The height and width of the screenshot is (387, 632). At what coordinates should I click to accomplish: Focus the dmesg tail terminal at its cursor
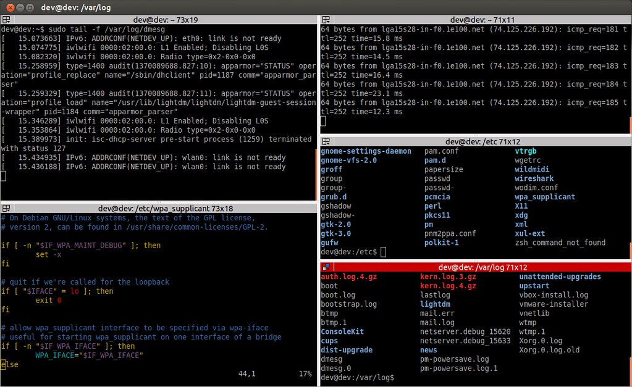[x=4, y=176]
